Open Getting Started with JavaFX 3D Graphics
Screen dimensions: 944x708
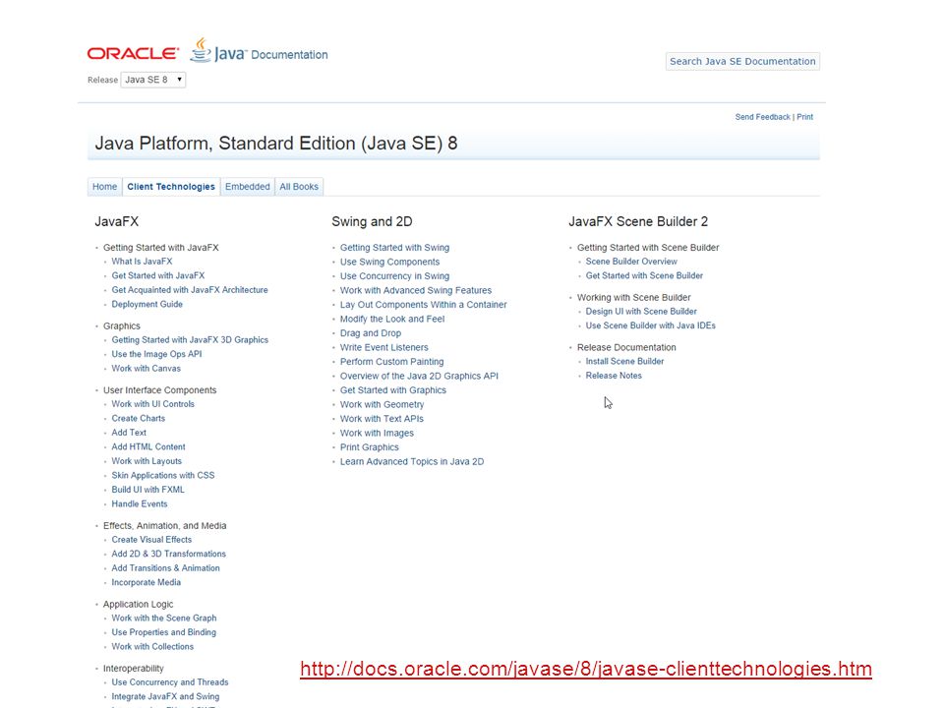190,339
